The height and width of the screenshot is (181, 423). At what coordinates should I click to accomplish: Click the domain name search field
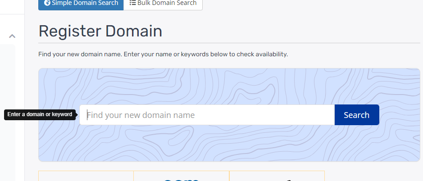point(207,115)
